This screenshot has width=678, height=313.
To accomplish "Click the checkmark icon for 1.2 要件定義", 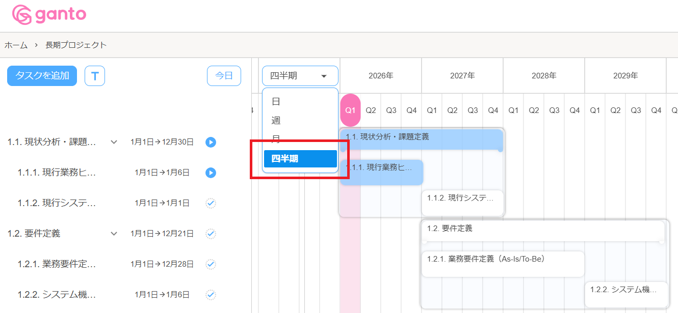I will (211, 234).
